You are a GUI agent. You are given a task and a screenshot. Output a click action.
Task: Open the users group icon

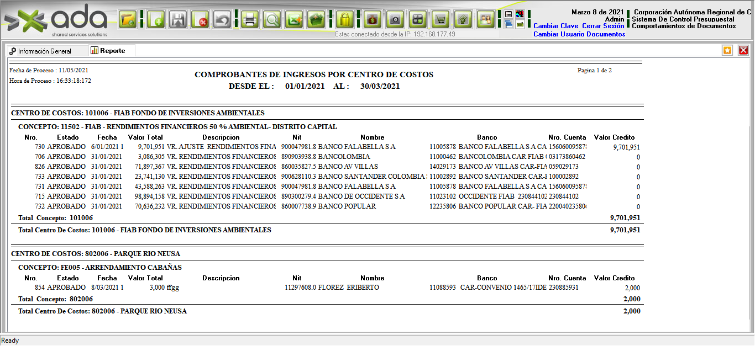pos(485,20)
